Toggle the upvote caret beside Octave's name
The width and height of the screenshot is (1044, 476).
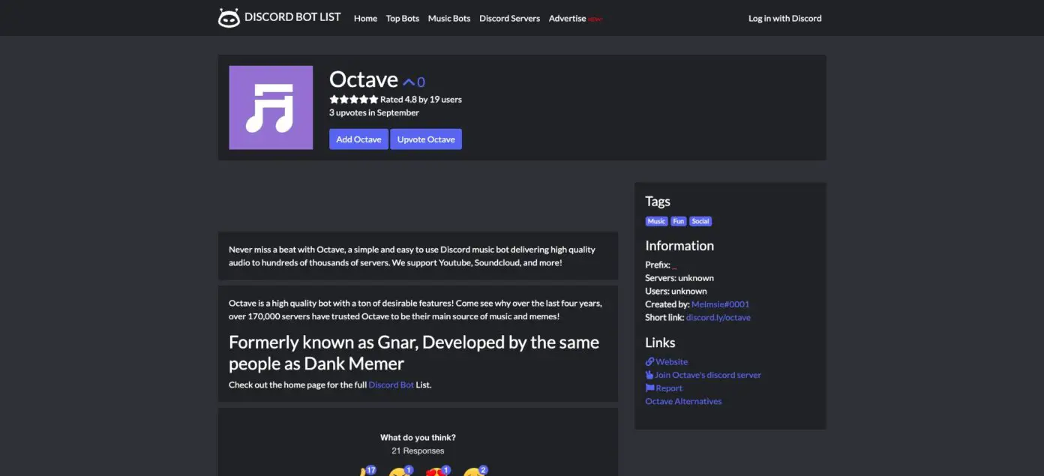(409, 81)
